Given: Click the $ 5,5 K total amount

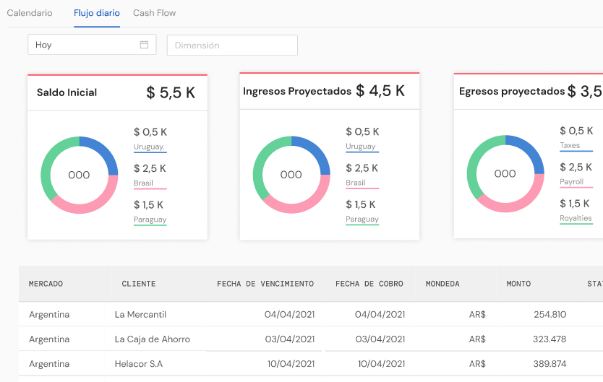Looking at the screenshot, I should coord(171,92).
